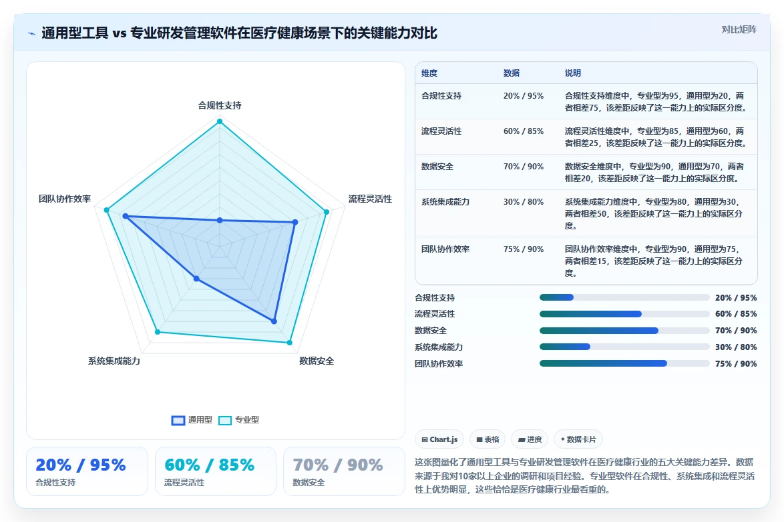Click the cyan 专业型 point on the 合规性支持 axis
The image size is (784, 522).
pyautogui.click(x=220, y=121)
